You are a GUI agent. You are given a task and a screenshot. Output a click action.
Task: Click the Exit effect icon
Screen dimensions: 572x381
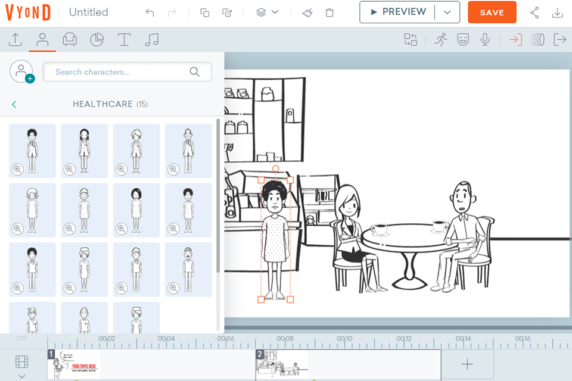560,39
